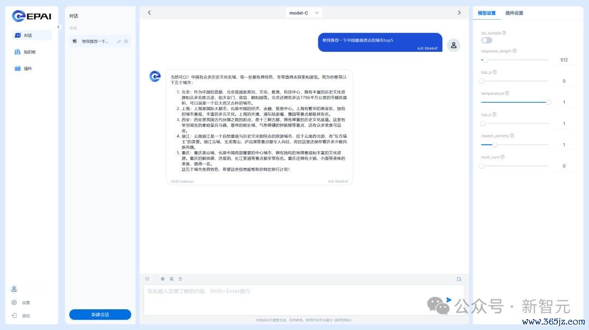Show help for multi_turn

[503, 157]
